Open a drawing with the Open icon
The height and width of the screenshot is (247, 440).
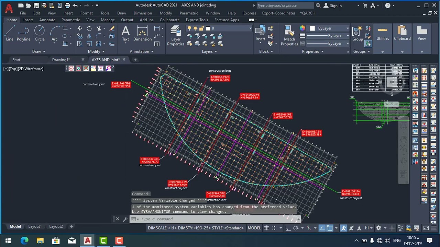click(x=29, y=5)
